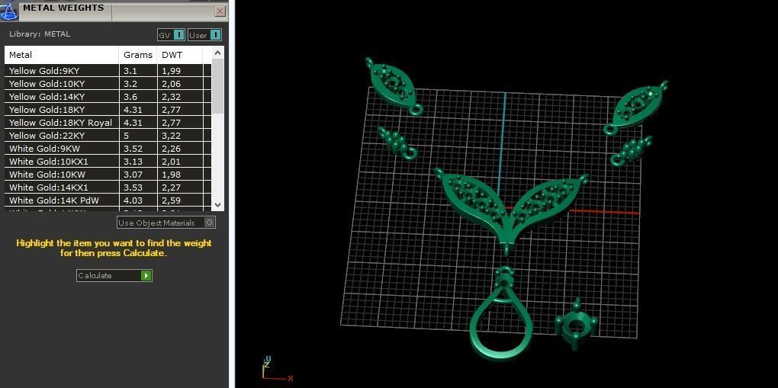Image resolution: width=778 pixels, height=388 pixels.
Task: Select the teardrop loop pendant model
Action: pos(501,315)
